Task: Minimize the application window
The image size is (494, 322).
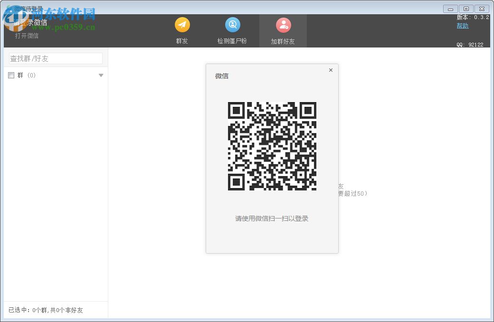Action: click(x=450, y=9)
